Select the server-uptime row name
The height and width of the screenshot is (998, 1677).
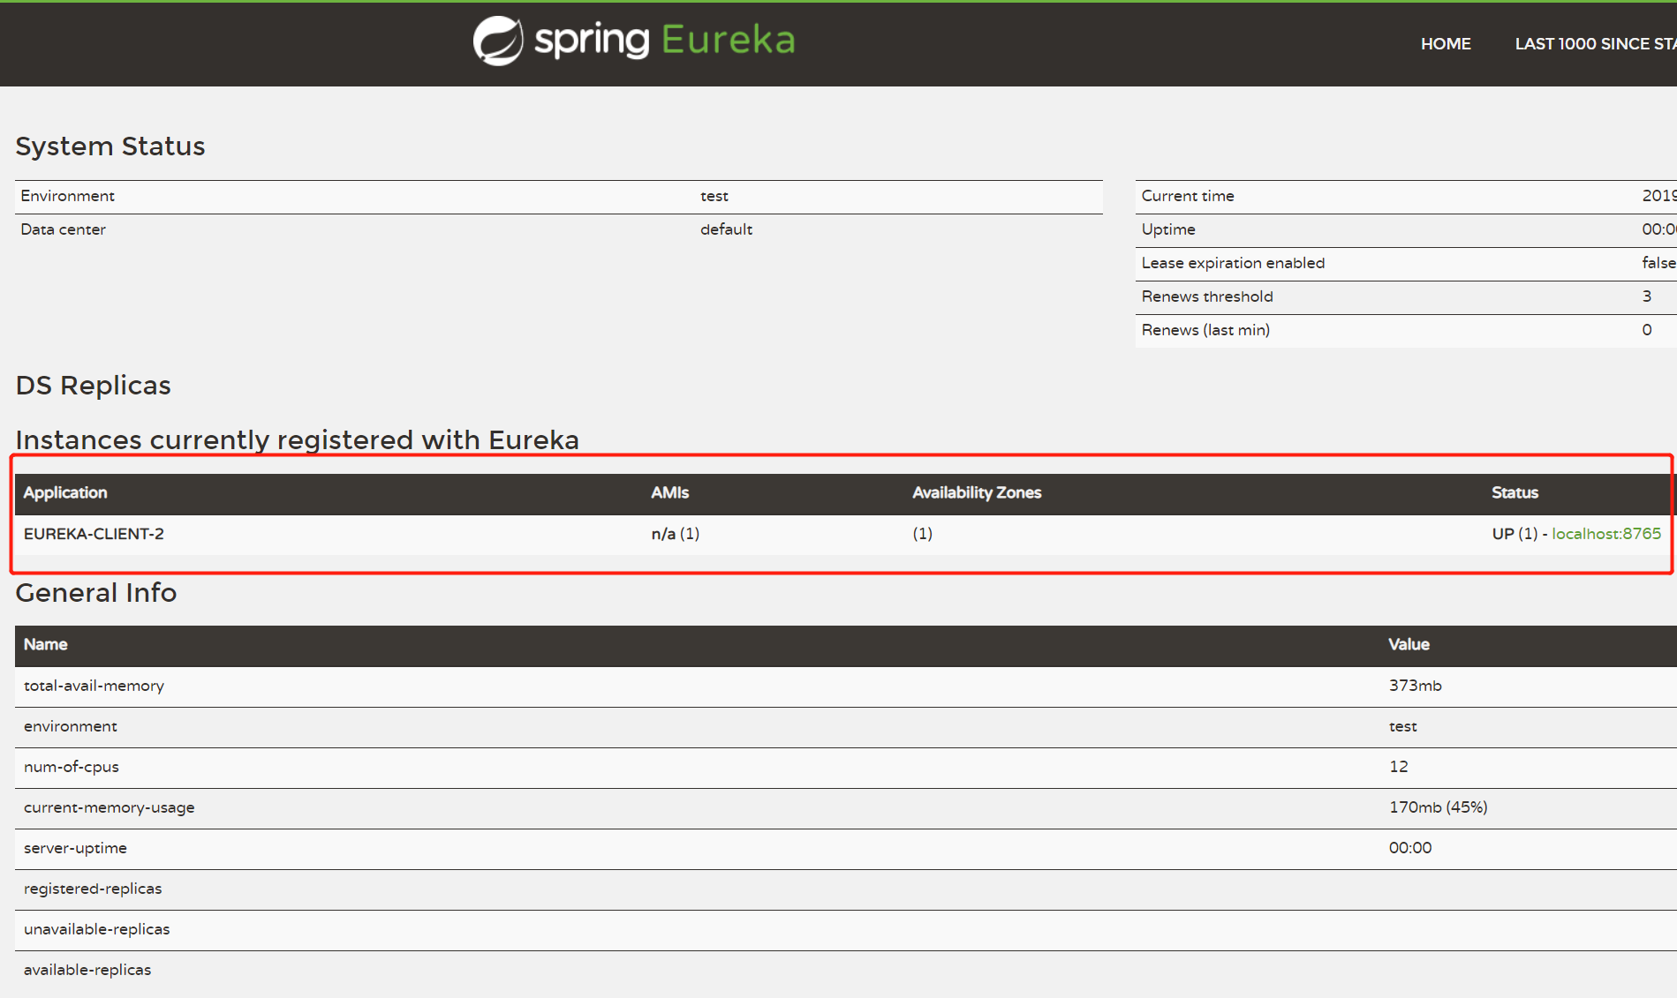point(75,848)
